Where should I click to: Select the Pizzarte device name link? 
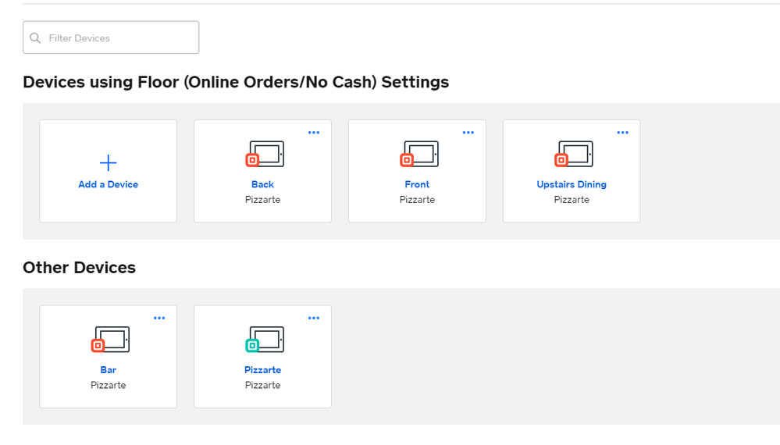coord(262,370)
